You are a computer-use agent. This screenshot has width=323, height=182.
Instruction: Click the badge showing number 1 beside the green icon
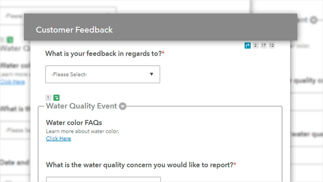pyautogui.click(x=48, y=97)
